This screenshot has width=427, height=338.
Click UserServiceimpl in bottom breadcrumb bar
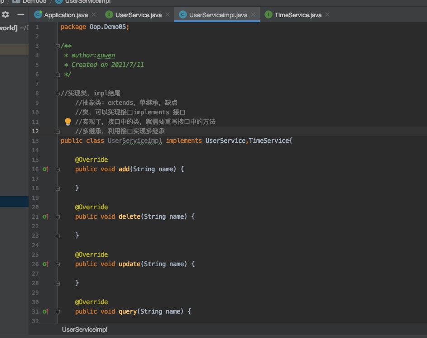point(85,329)
